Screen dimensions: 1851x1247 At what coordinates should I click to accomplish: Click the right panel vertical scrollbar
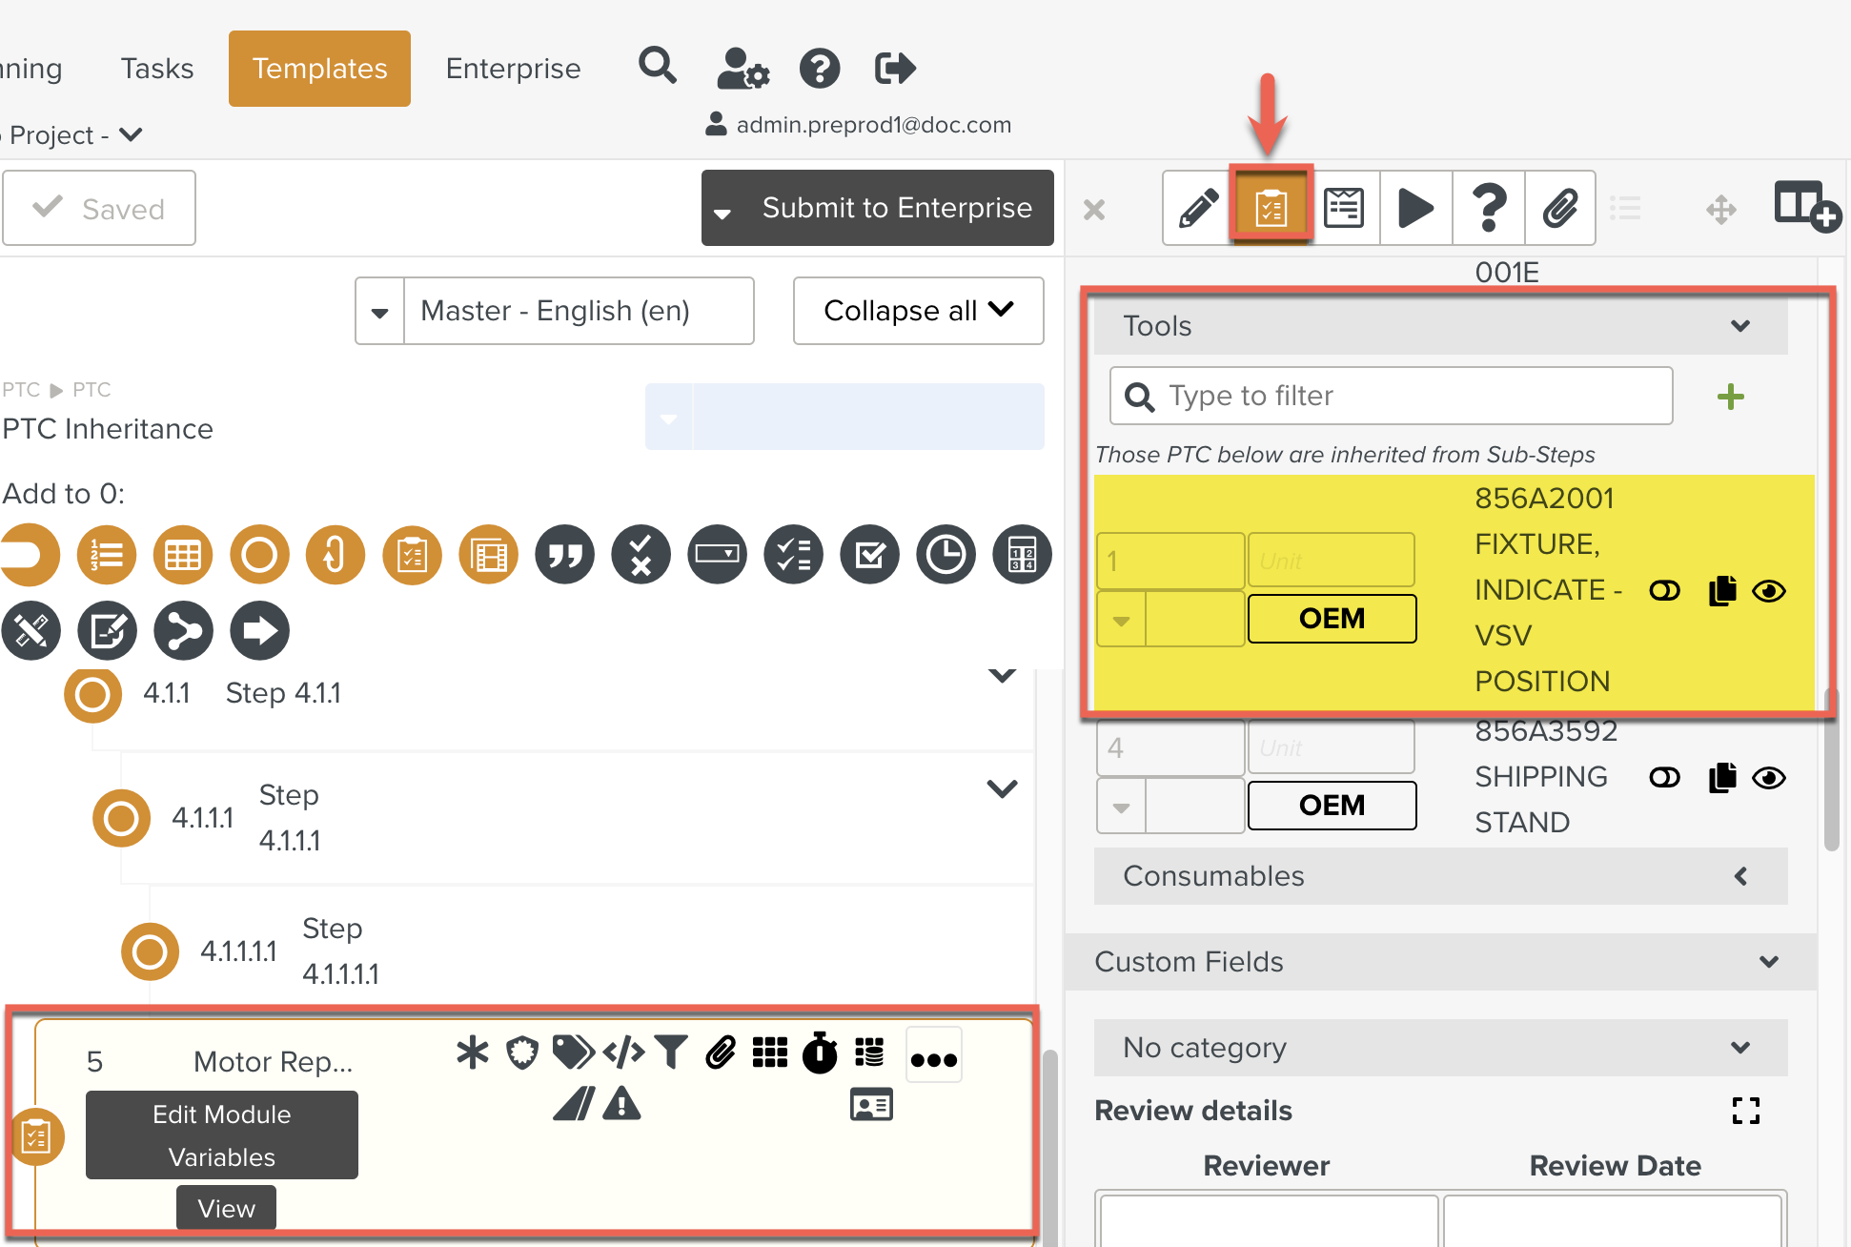tap(1831, 772)
